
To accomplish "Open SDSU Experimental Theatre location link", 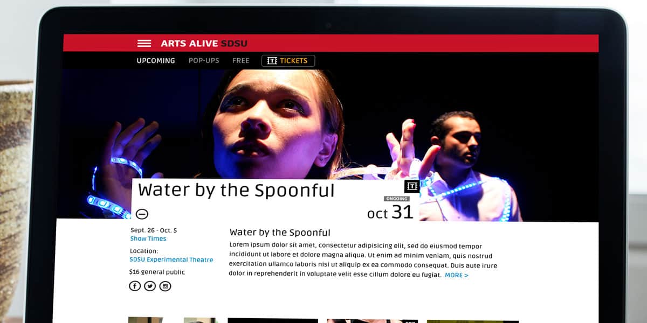I will 171,259.
